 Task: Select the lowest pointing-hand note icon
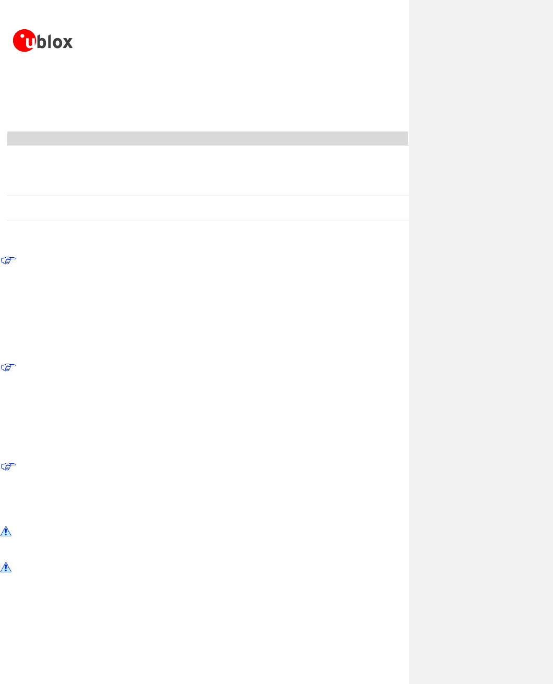click(9, 466)
